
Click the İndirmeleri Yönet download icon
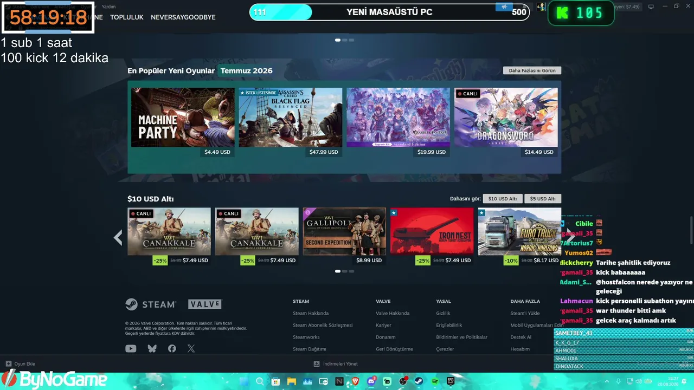point(317,364)
